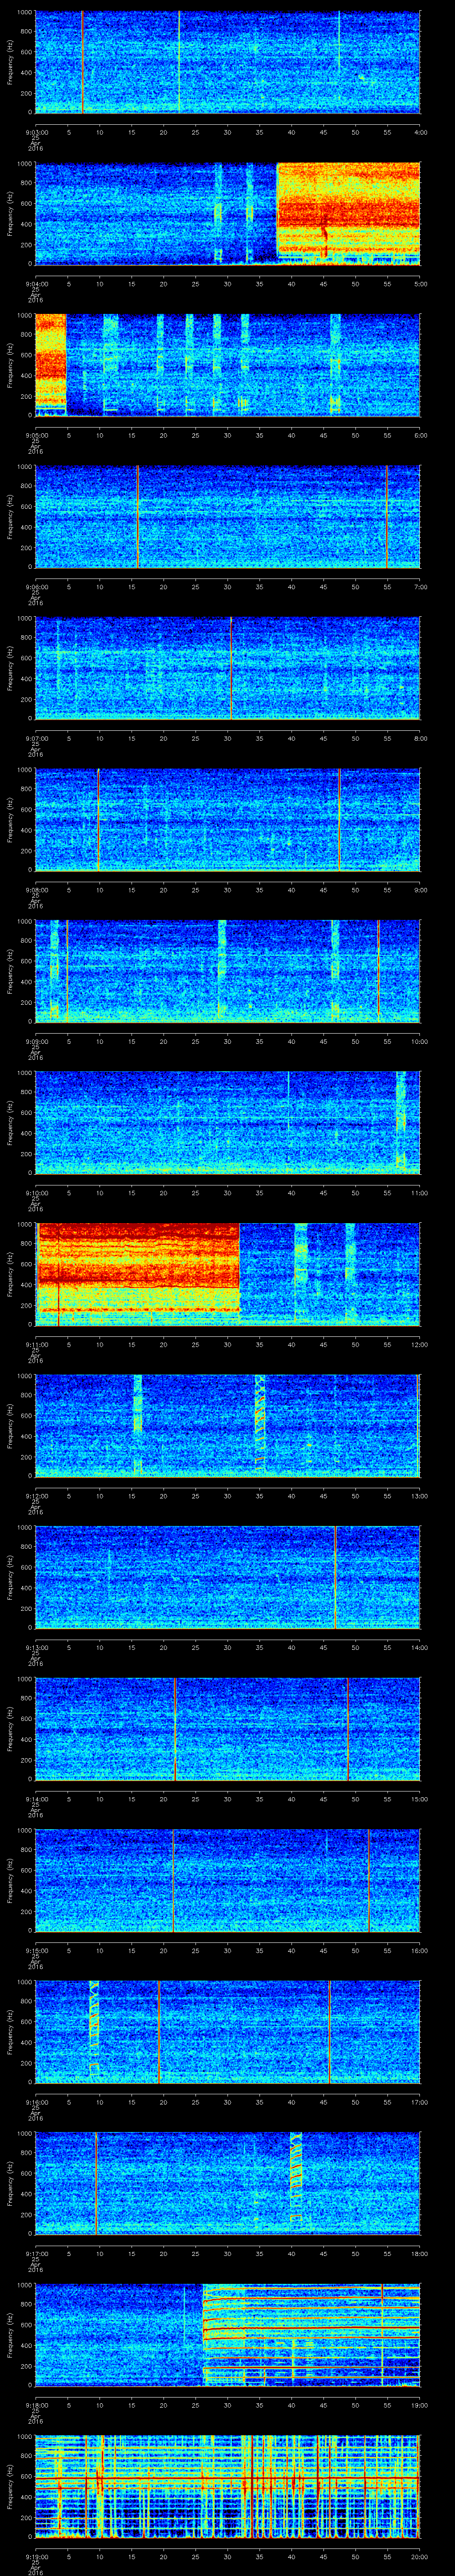Open the spectrogram panel starting at 9:09:00
Screen dimensions: 455x2576
click(227, 971)
